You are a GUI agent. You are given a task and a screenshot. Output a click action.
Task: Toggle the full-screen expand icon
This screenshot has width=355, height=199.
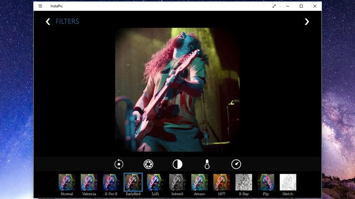click(274, 6)
